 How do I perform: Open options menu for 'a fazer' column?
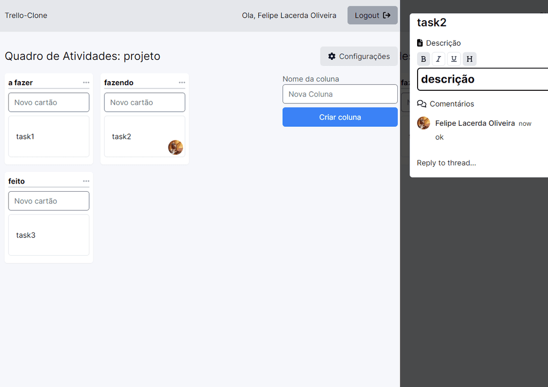(x=86, y=83)
